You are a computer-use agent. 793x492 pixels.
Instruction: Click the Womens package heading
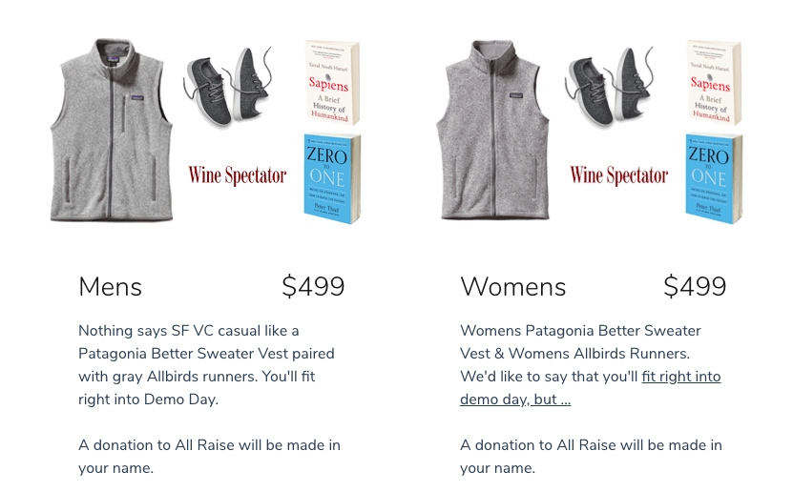pos(513,287)
